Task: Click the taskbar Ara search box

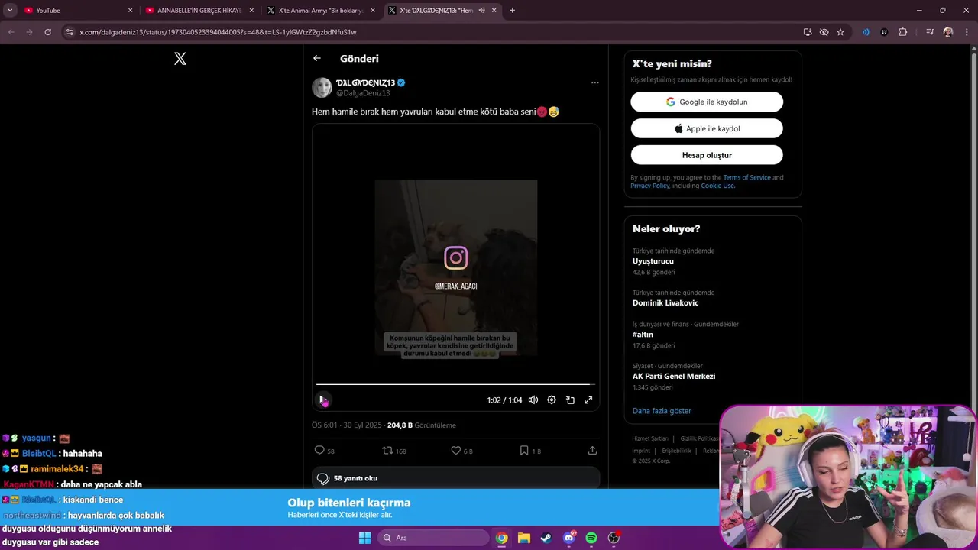Action: click(433, 538)
